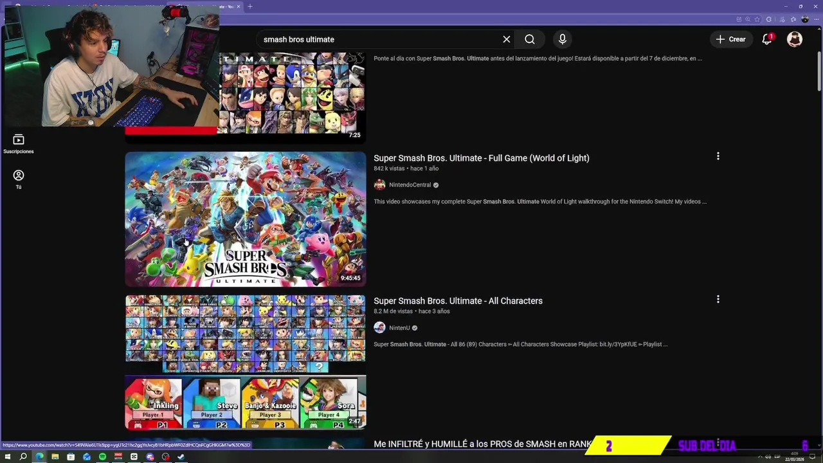Click the NintenU channel avatar
Screen dimensions: 823x463
[x=379, y=328]
